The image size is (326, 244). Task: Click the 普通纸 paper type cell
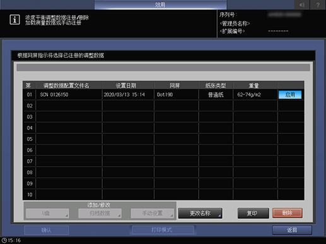tap(216, 95)
